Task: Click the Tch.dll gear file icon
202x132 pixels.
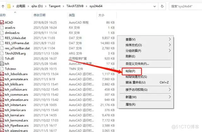Action: tap(2, 58)
